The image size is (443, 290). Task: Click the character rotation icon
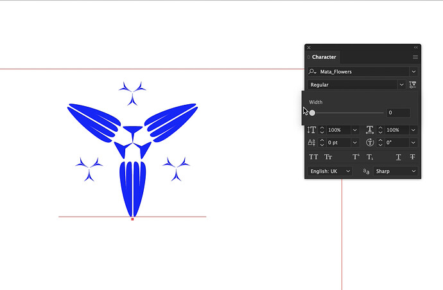pos(370,143)
